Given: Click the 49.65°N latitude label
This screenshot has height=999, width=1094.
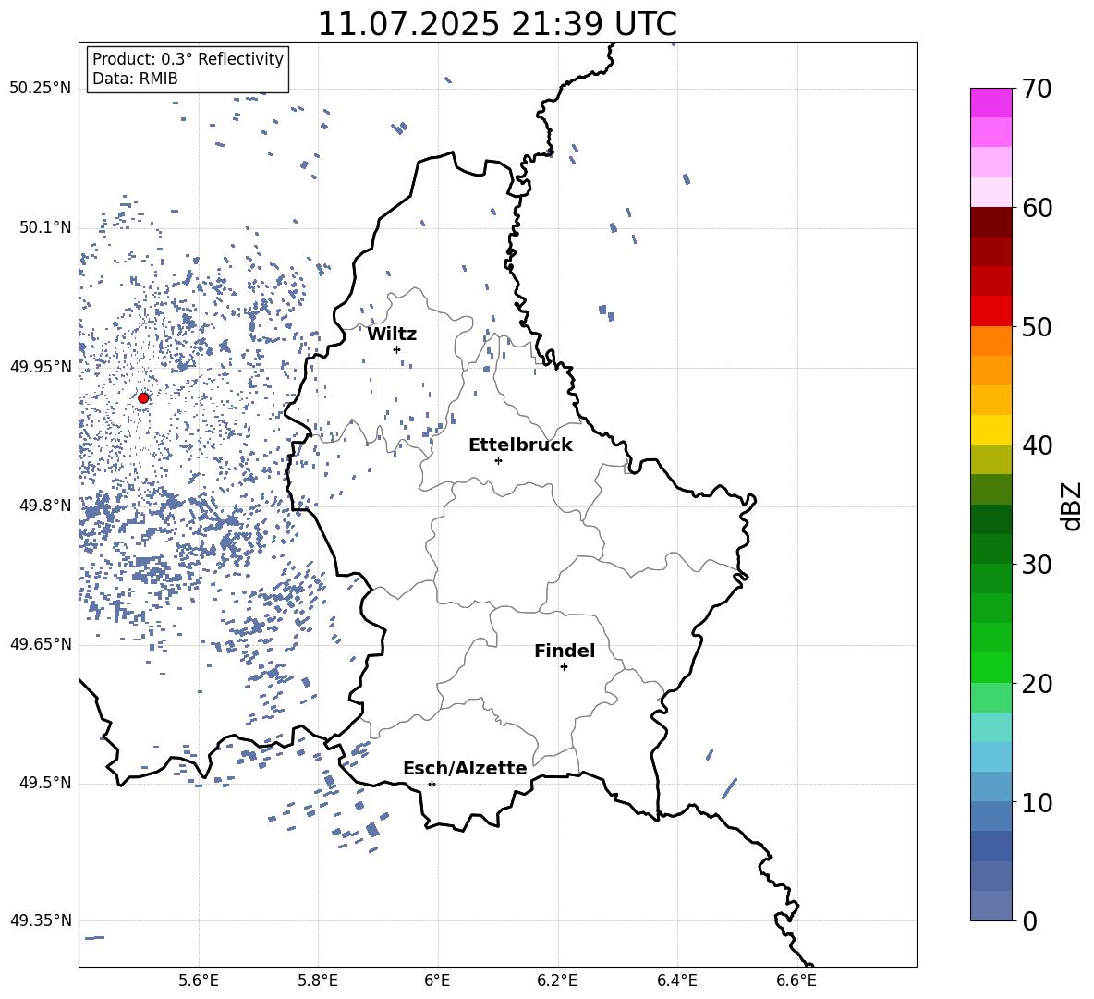Looking at the screenshot, I should (x=41, y=643).
